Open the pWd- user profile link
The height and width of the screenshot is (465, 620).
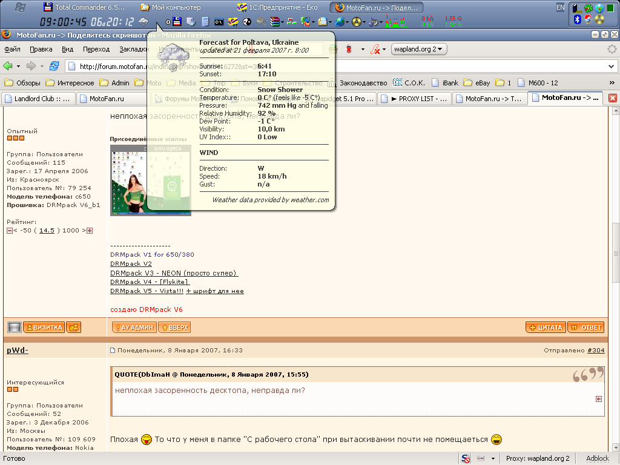[x=18, y=351]
